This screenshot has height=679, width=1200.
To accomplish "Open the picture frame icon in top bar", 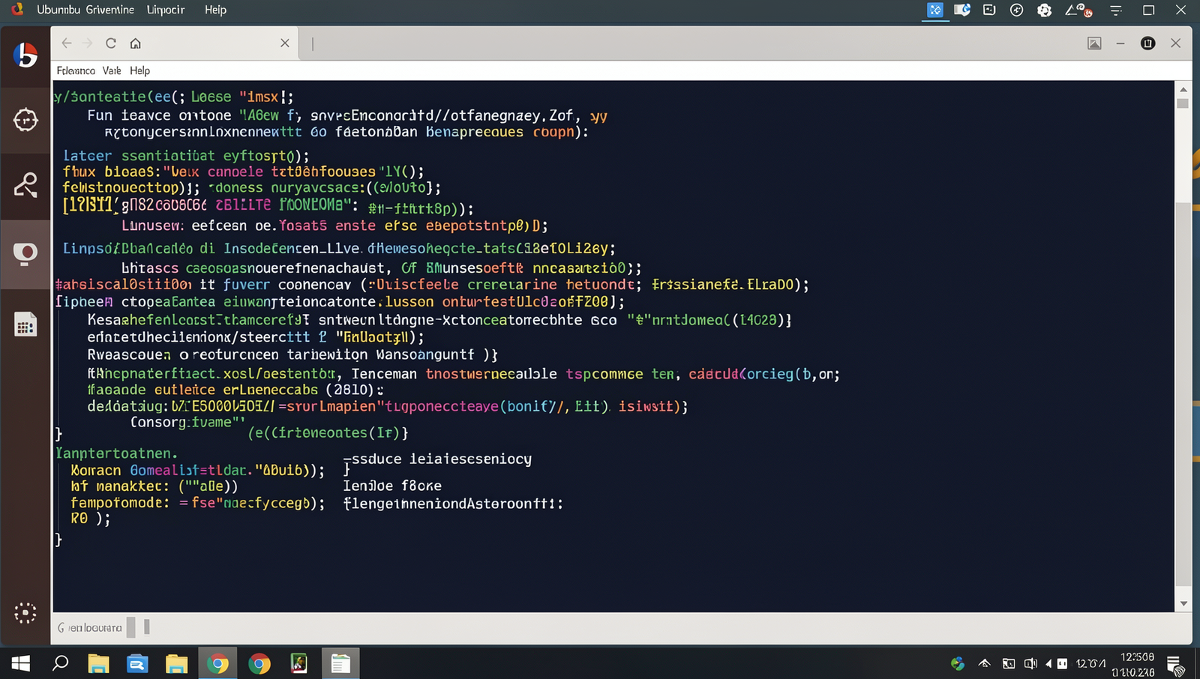I will [x=989, y=10].
